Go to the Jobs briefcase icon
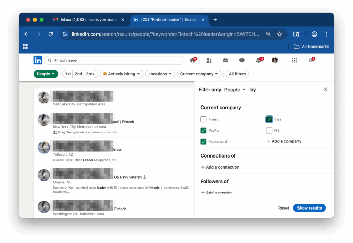Image resolution: width=353 pixels, height=243 pixels. tap(225, 60)
